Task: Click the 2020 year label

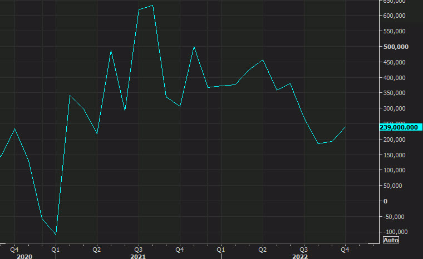Action: [24, 256]
